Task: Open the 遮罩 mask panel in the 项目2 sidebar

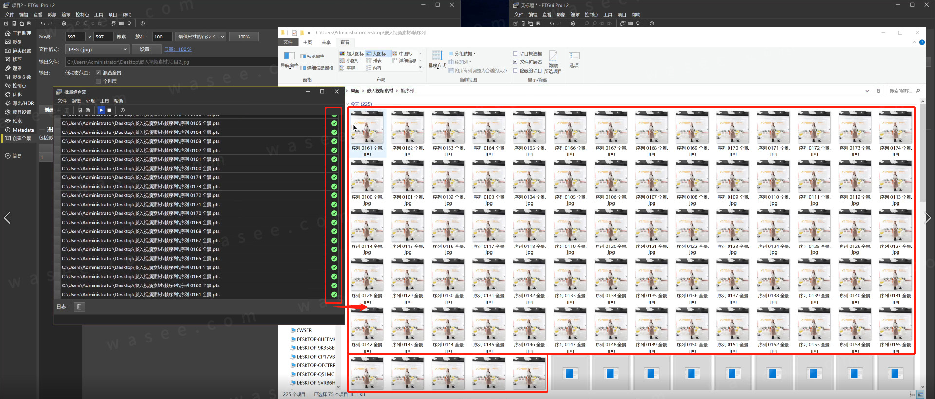Action: pos(14,68)
